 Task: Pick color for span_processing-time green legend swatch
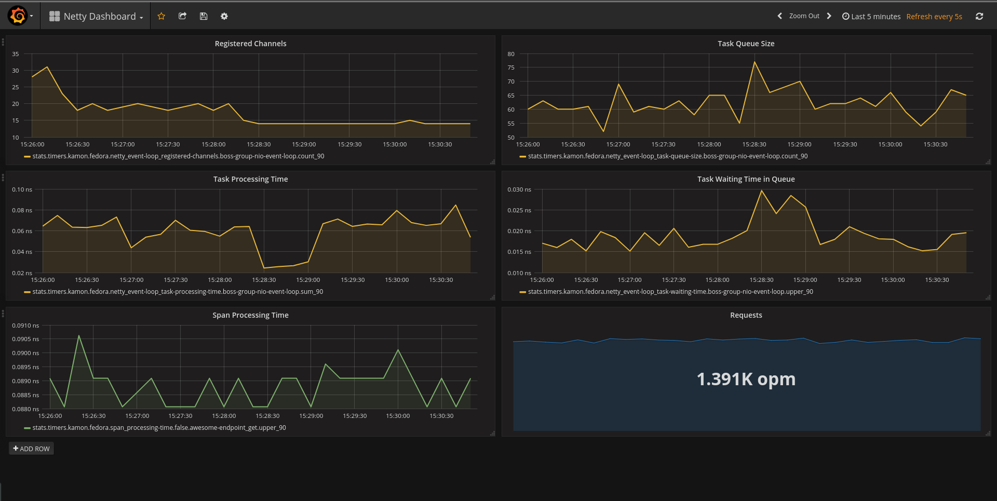tap(27, 428)
